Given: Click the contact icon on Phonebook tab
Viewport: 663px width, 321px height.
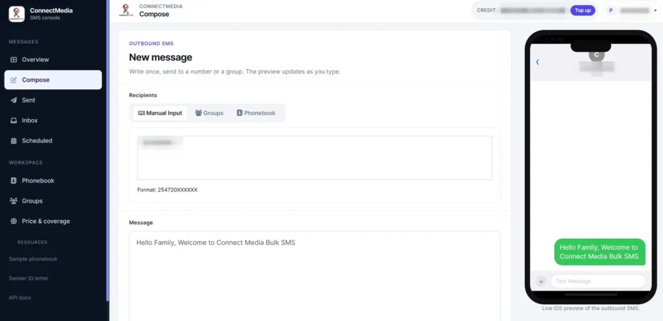Looking at the screenshot, I should pos(240,113).
